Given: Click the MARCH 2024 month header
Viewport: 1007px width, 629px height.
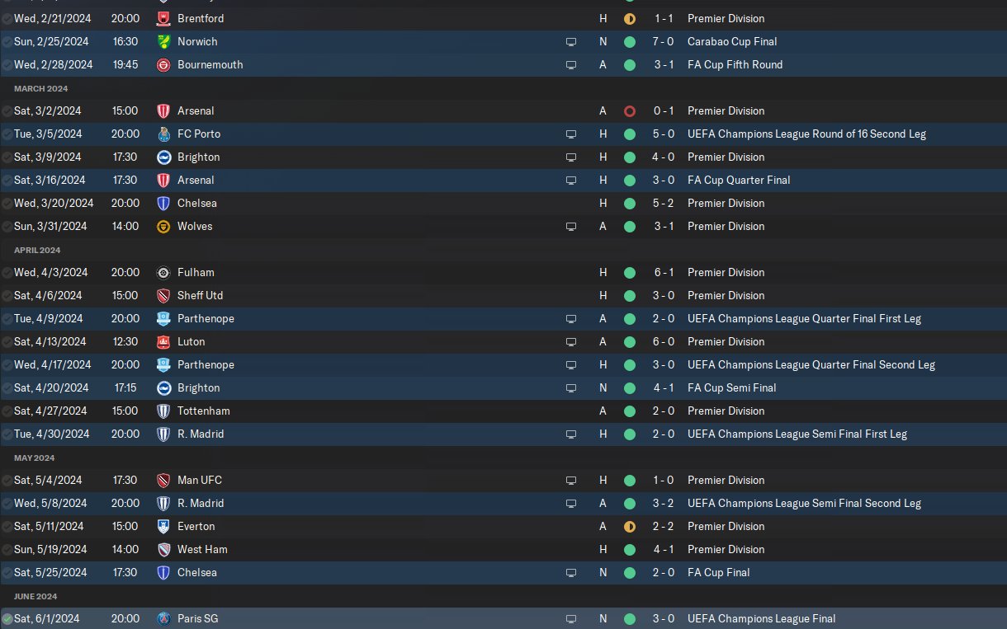Looking at the screenshot, I should [x=41, y=88].
